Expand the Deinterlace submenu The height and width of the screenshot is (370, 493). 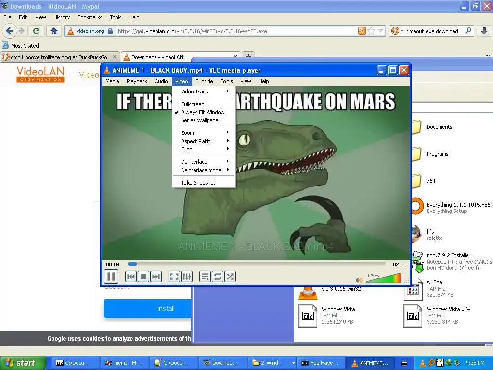pyautogui.click(x=204, y=162)
